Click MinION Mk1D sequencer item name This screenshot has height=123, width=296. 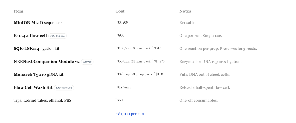38,23
